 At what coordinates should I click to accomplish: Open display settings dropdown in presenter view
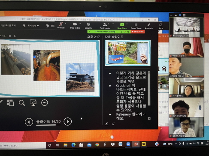(x=31, y=26)
